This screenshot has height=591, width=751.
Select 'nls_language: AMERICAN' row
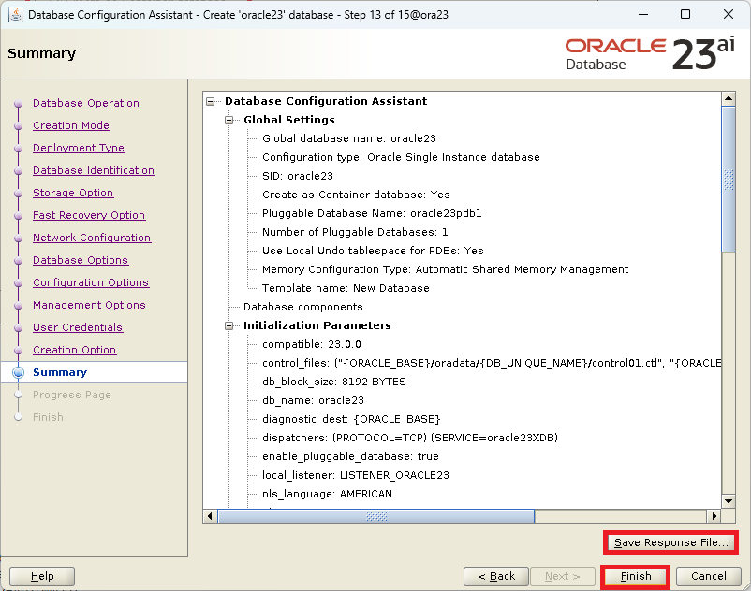point(327,494)
